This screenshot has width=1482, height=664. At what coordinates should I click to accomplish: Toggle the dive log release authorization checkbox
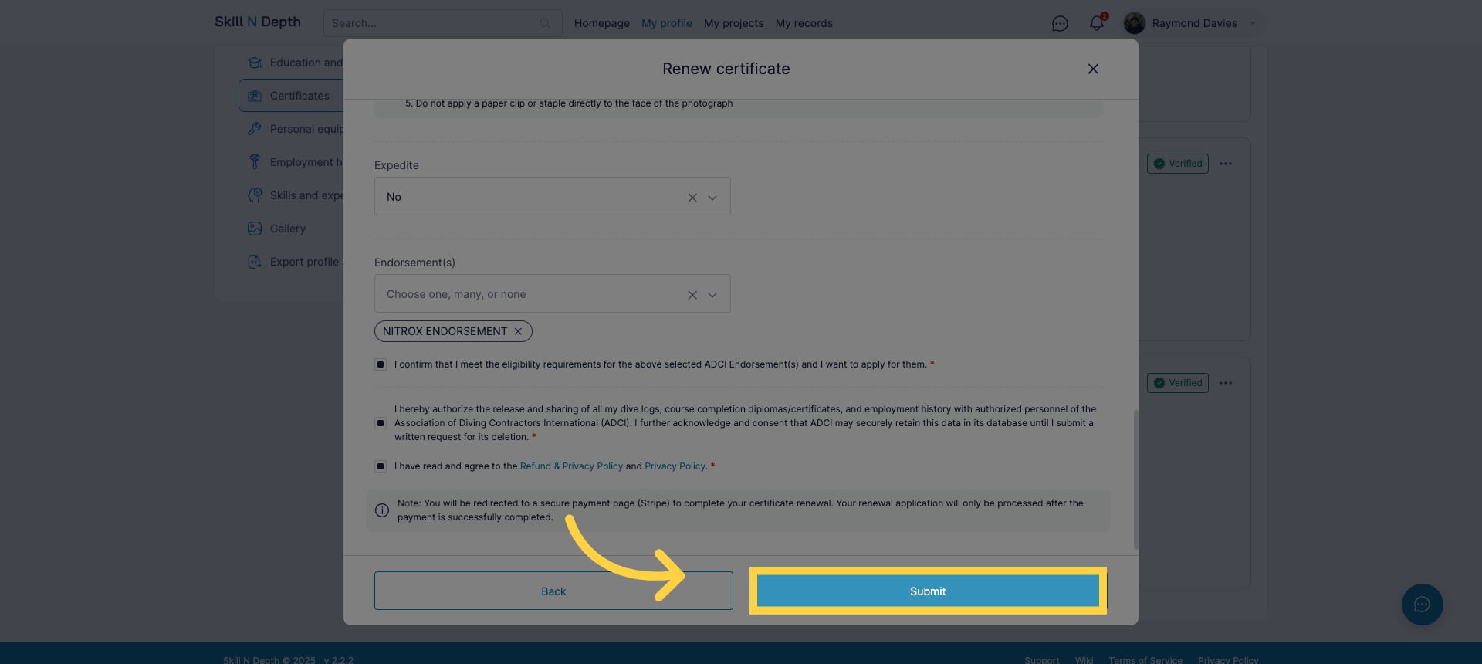(x=381, y=423)
